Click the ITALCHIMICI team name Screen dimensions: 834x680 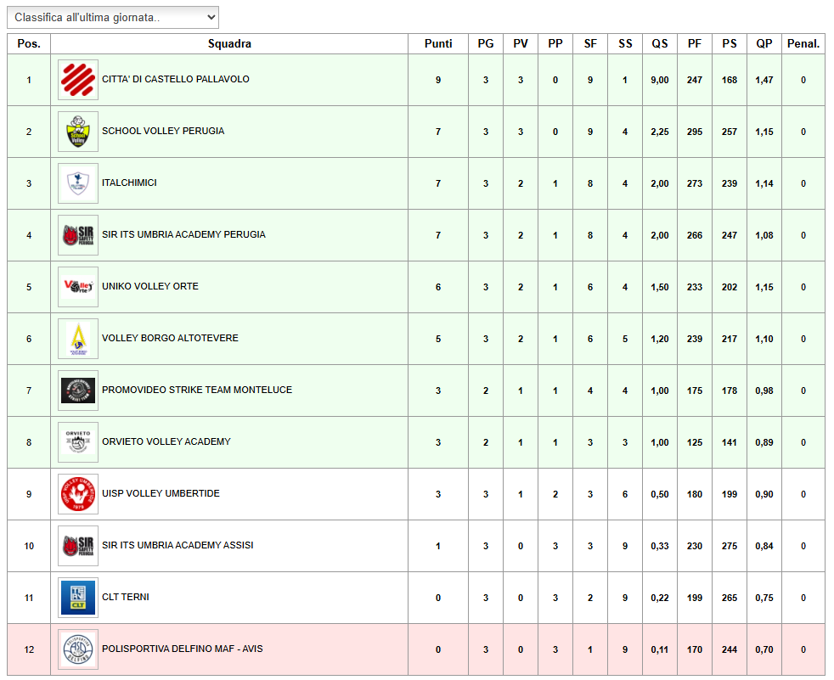(x=129, y=183)
